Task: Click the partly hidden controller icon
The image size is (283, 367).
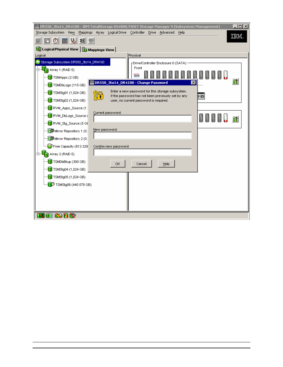Action: [201, 96]
